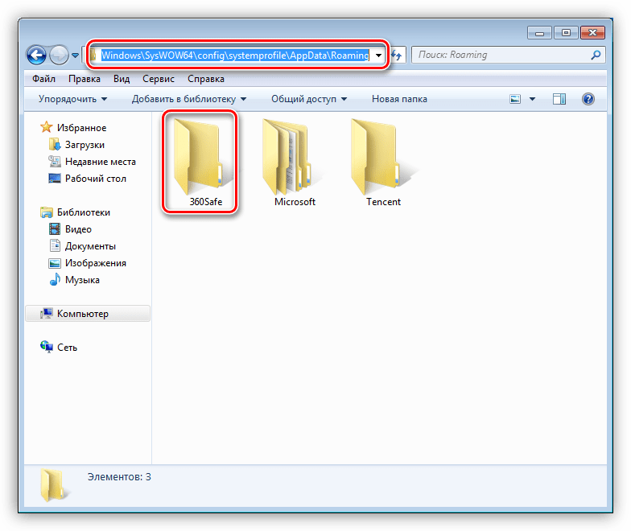The height and width of the screenshot is (531, 631).
Task: Select Избранное in navigation pane
Action: pyautogui.click(x=81, y=128)
